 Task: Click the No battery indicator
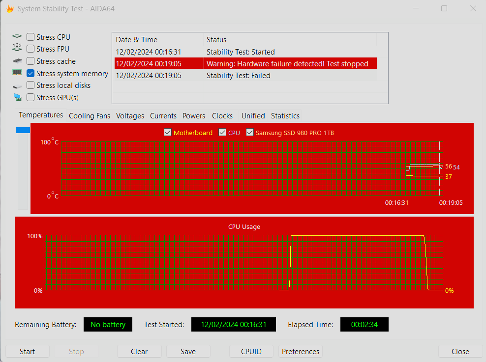click(x=108, y=325)
